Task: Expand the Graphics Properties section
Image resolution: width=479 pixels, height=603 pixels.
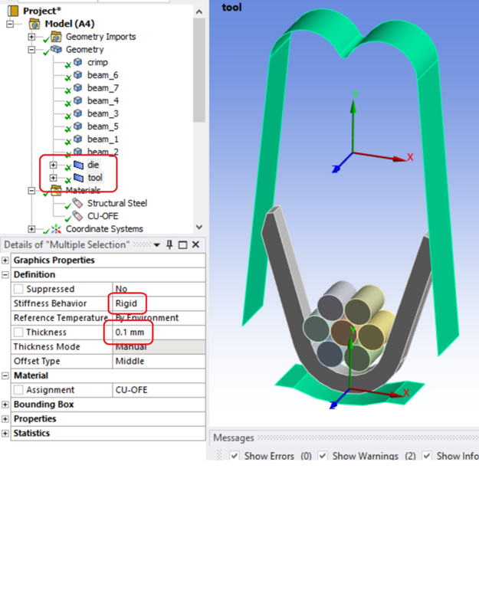Action: click(x=5, y=261)
